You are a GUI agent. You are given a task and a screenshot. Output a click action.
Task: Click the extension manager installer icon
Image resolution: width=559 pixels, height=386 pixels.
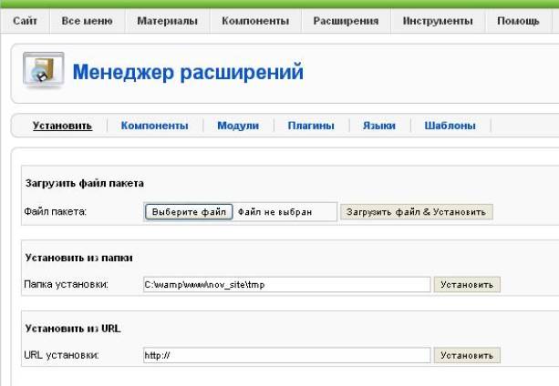point(44,70)
